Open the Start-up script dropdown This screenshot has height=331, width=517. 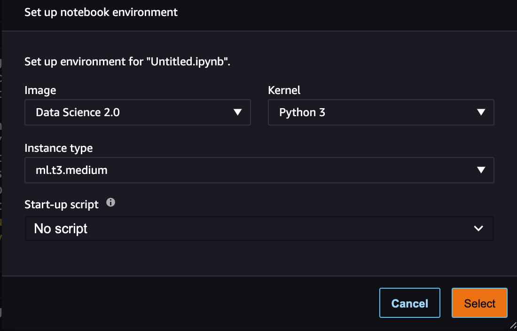click(x=258, y=228)
